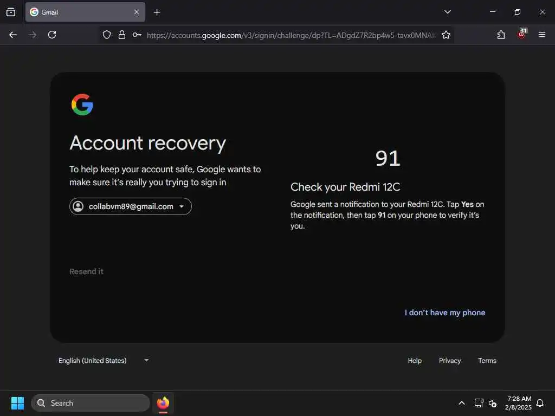Switch account via collabvm89@gmail.com chip
555x416 pixels.
131,206
